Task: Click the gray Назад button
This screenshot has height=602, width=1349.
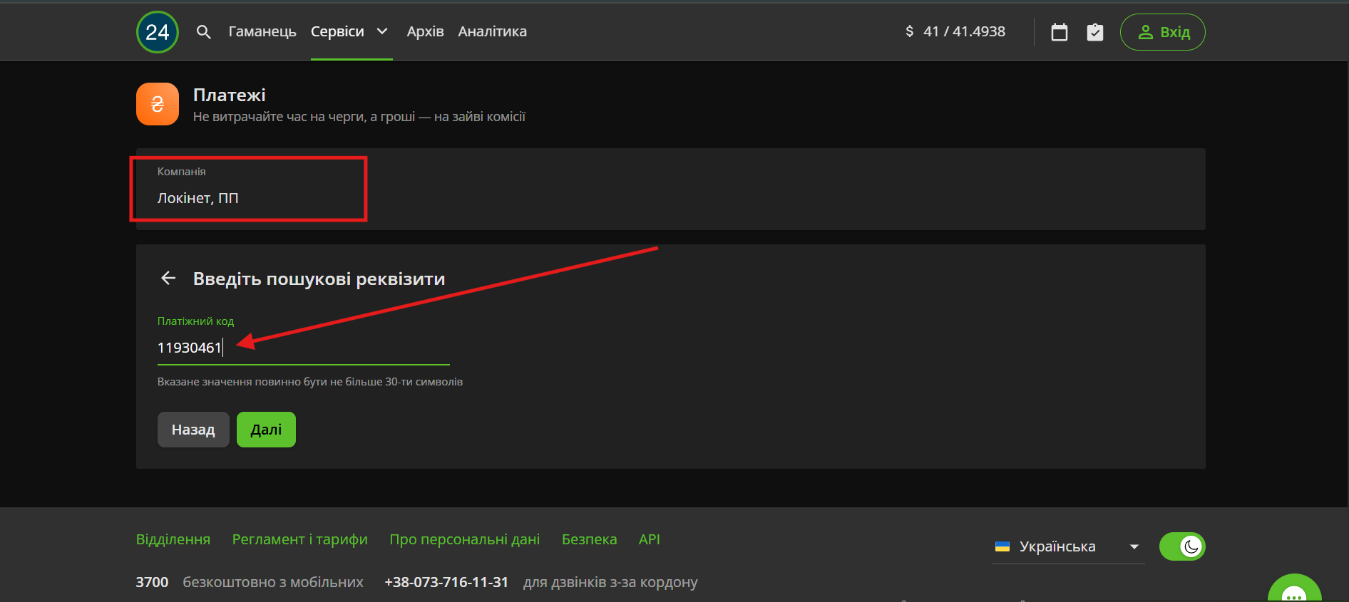Action: [x=193, y=430]
